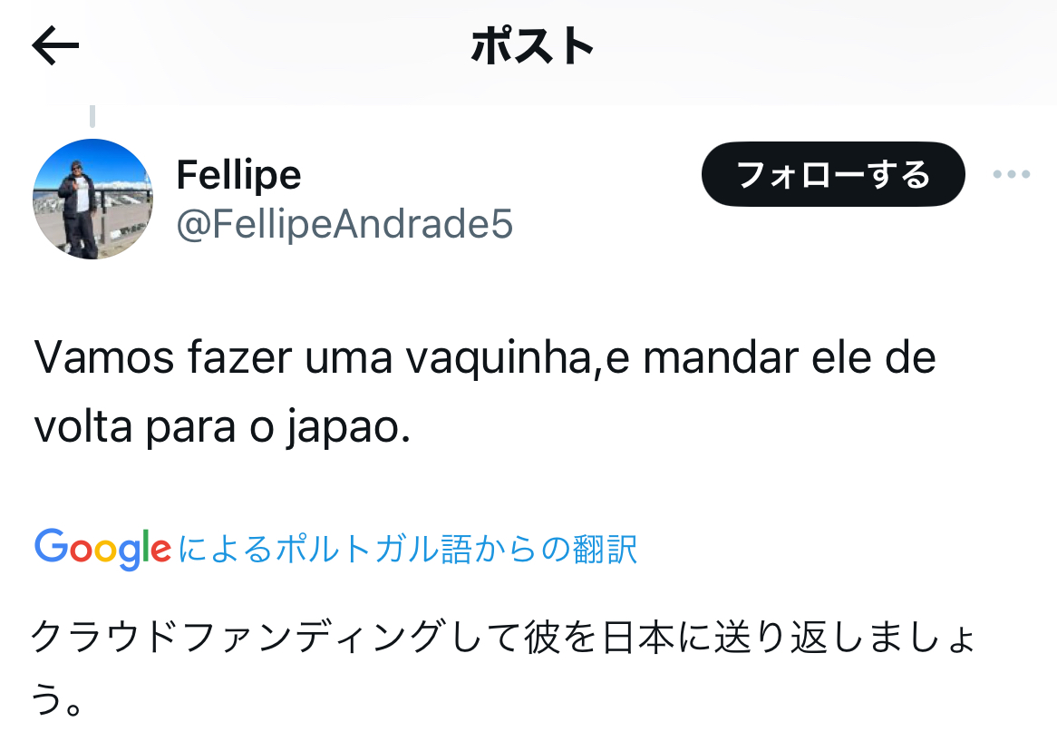Open Fellipe's profile picture
Image resolution: width=1057 pixels, height=741 pixels.
click(93, 199)
